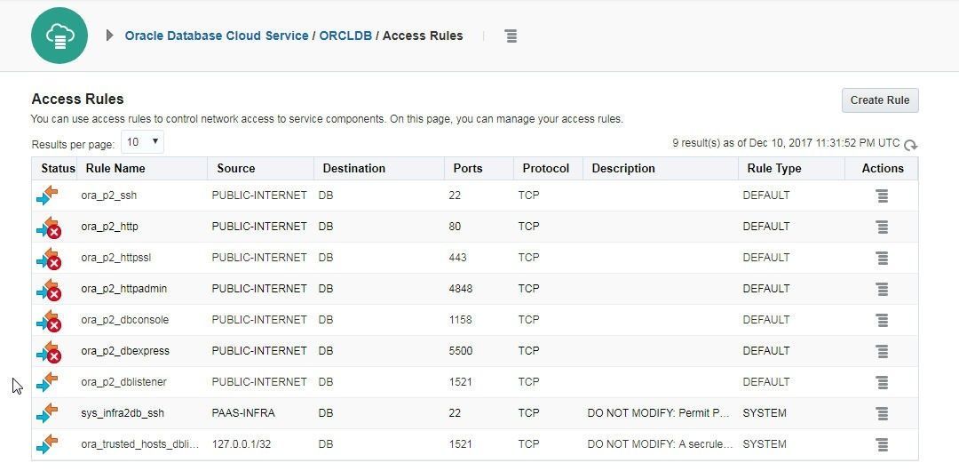Select rule name sys_infra2db_ssh
The image size is (959, 471).
pyautogui.click(x=123, y=413)
